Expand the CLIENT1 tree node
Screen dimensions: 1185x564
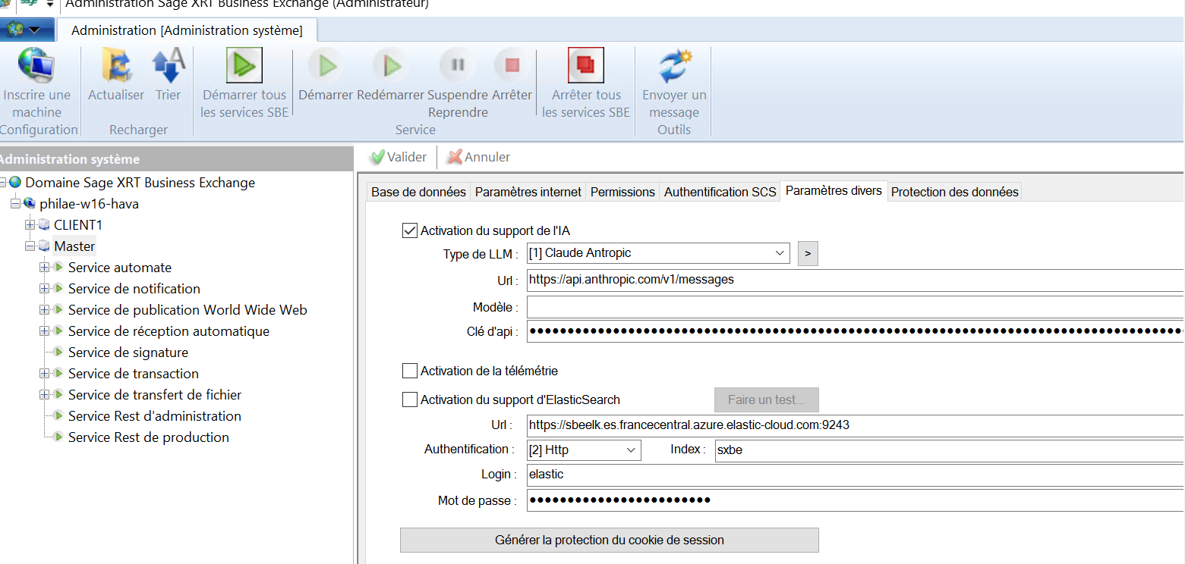click(30, 225)
